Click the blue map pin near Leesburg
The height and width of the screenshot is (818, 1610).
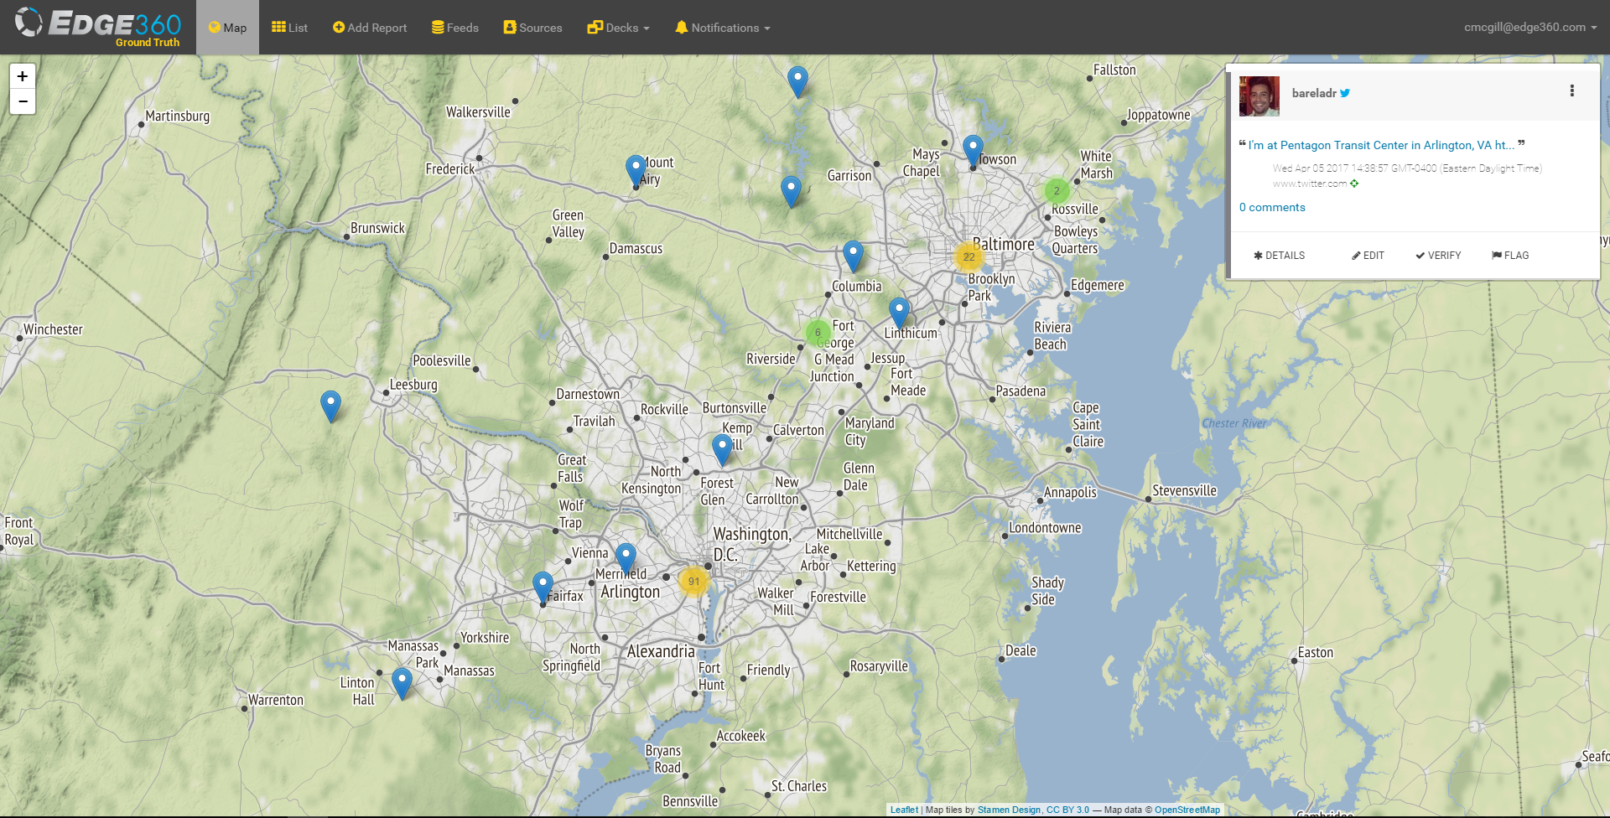pos(330,404)
